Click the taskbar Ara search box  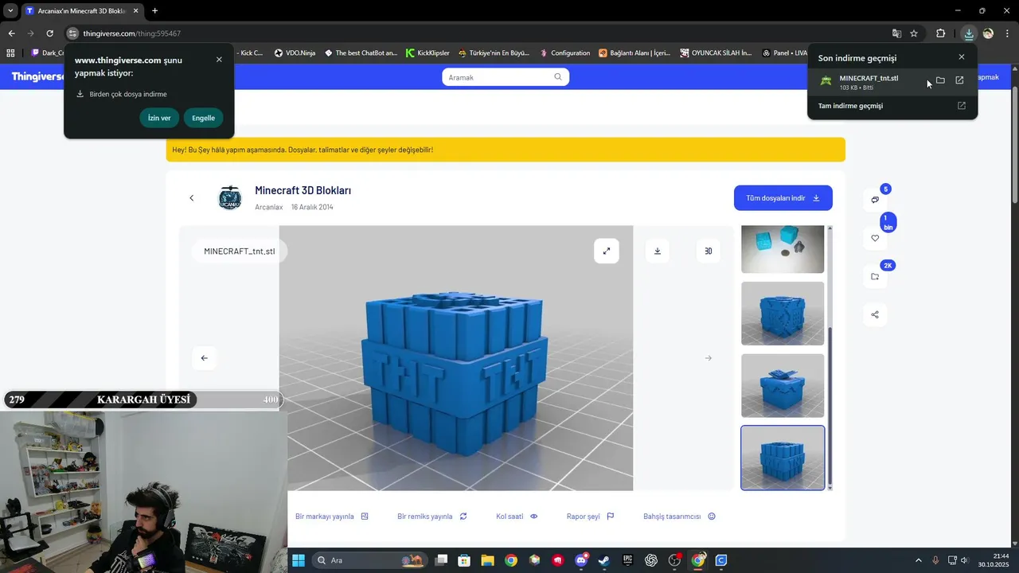click(370, 560)
